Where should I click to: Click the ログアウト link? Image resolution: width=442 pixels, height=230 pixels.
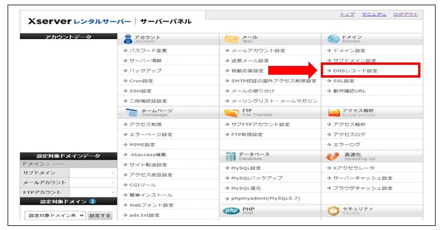pos(405,15)
